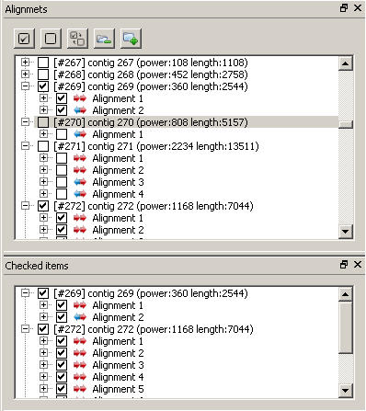The width and height of the screenshot is (366, 411).
Task: Click blue-red arrows icon of contig 271 Alignment 4
Action: click(80, 194)
